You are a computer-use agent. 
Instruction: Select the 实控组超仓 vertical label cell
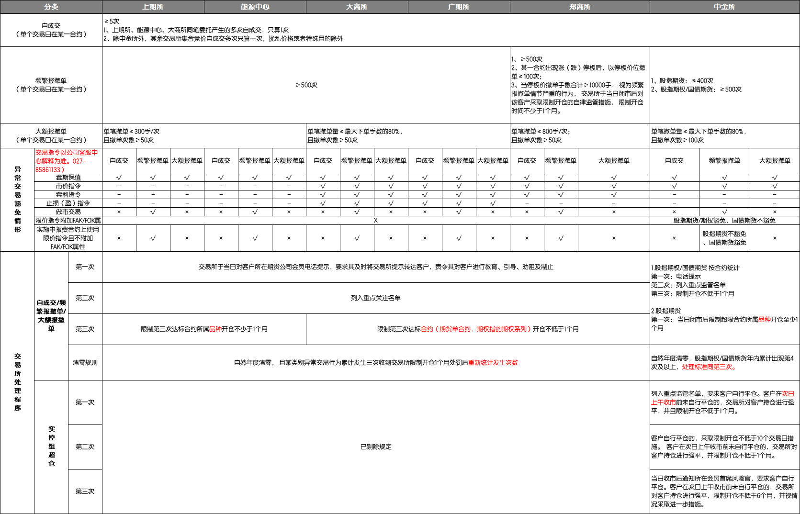[51, 447]
